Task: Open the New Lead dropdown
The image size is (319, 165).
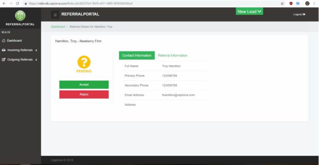Action: 249,12
